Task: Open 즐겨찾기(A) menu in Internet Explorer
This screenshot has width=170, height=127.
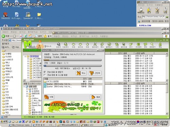Action: [33, 32]
